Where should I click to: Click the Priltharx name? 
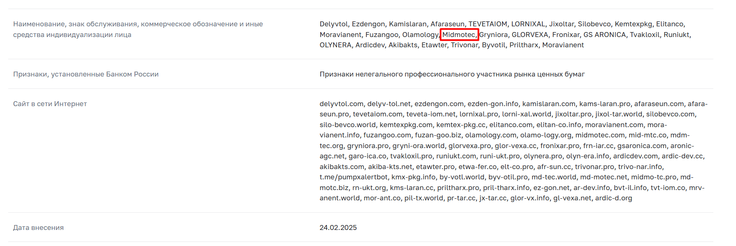click(x=524, y=45)
